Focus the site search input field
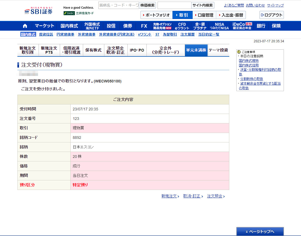 click(174, 5)
